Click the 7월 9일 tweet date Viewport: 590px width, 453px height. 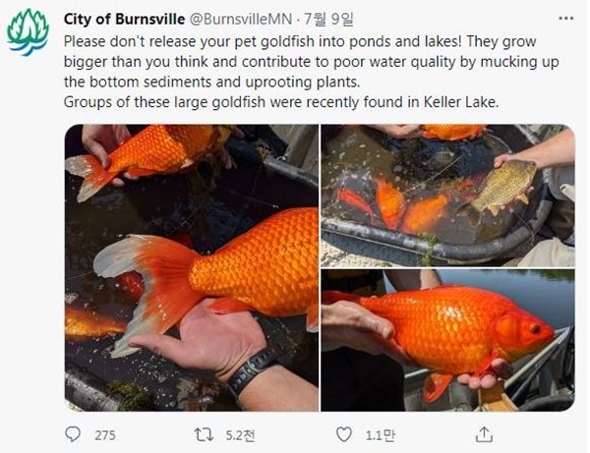328,20
